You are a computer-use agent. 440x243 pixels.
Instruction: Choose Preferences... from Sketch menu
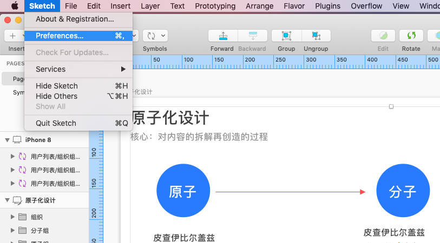[78, 36]
